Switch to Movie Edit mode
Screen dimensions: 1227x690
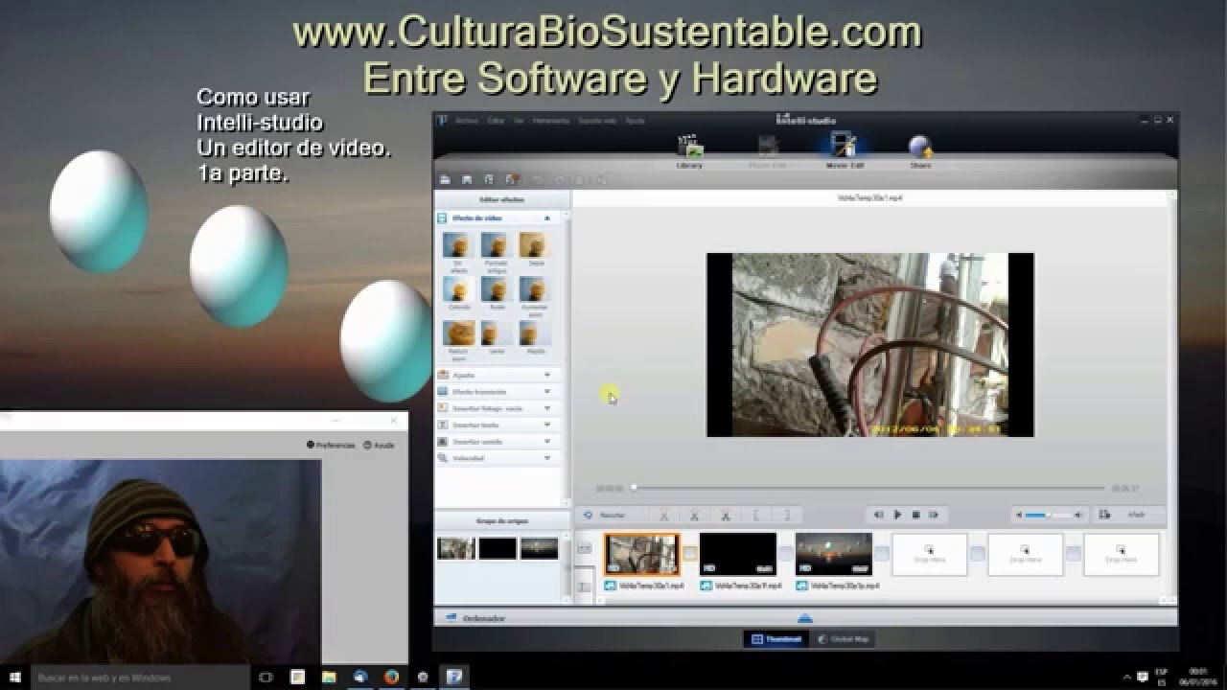click(x=843, y=149)
